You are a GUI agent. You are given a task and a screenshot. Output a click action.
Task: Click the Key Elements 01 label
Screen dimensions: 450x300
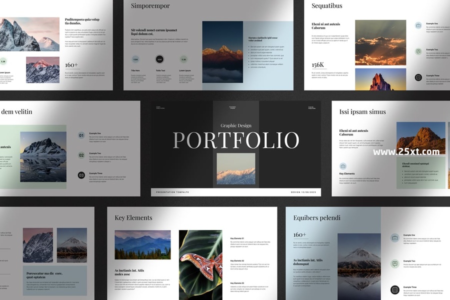[237, 238]
